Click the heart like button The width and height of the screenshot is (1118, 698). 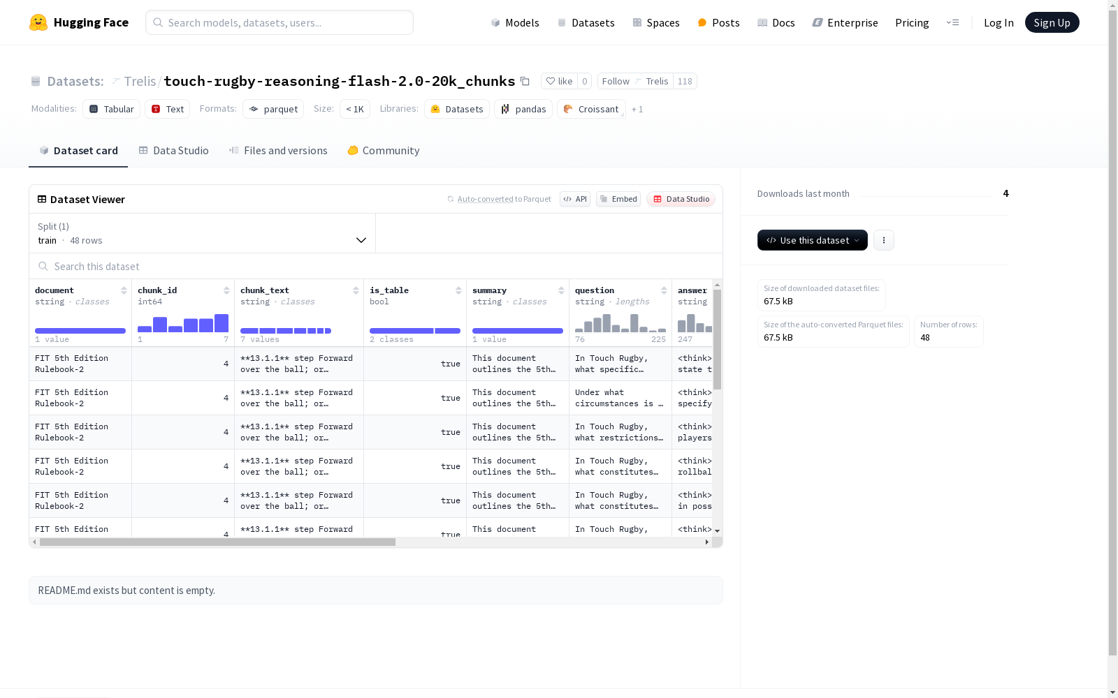(x=559, y=81)
